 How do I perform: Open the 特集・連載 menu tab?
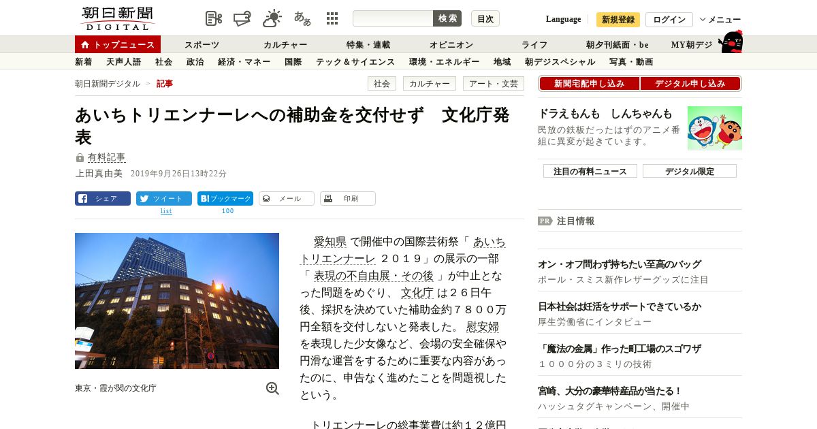[x=368, y=45]
